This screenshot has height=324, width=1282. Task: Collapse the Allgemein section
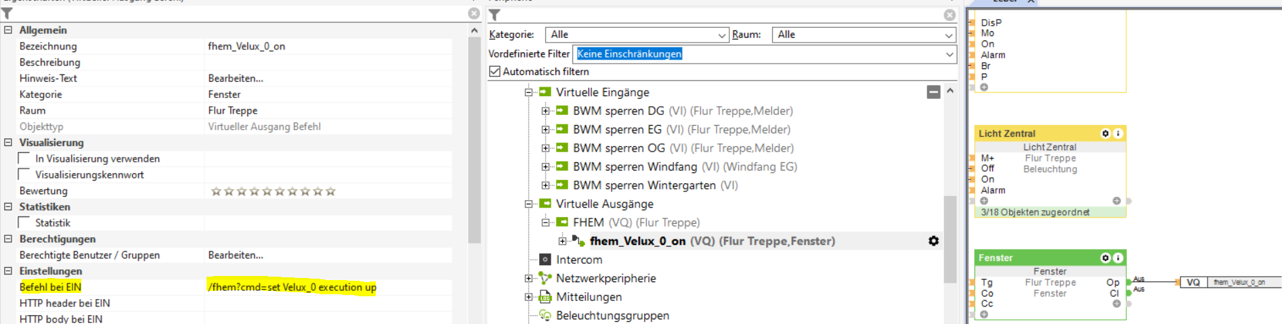tap(8, 30)
